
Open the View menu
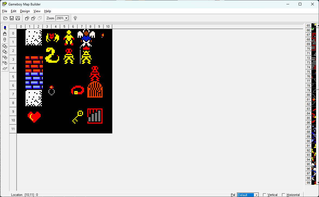37,11
